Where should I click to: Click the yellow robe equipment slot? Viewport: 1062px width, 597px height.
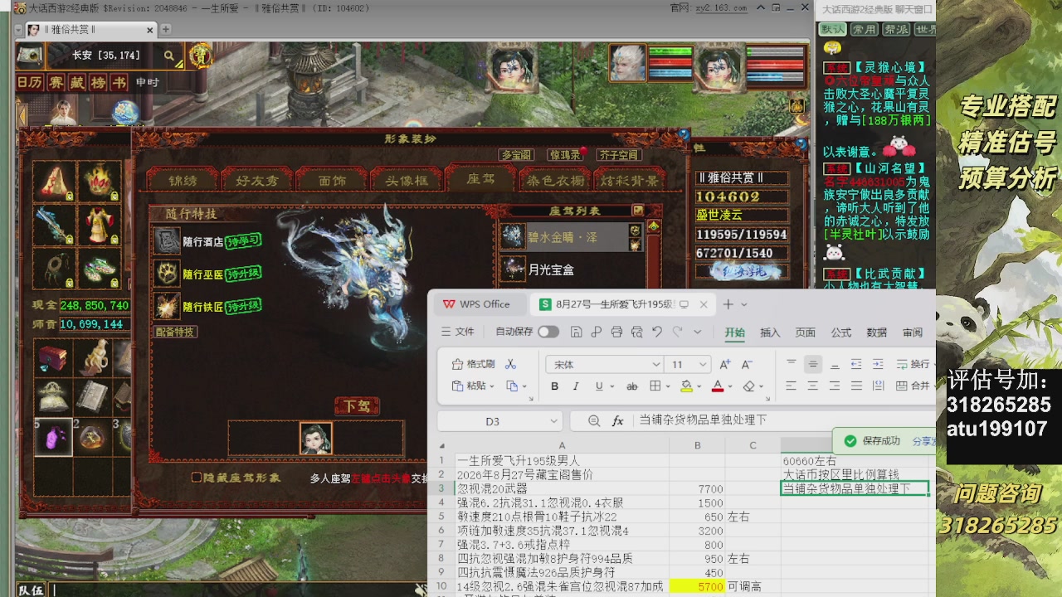click(99, 225)
